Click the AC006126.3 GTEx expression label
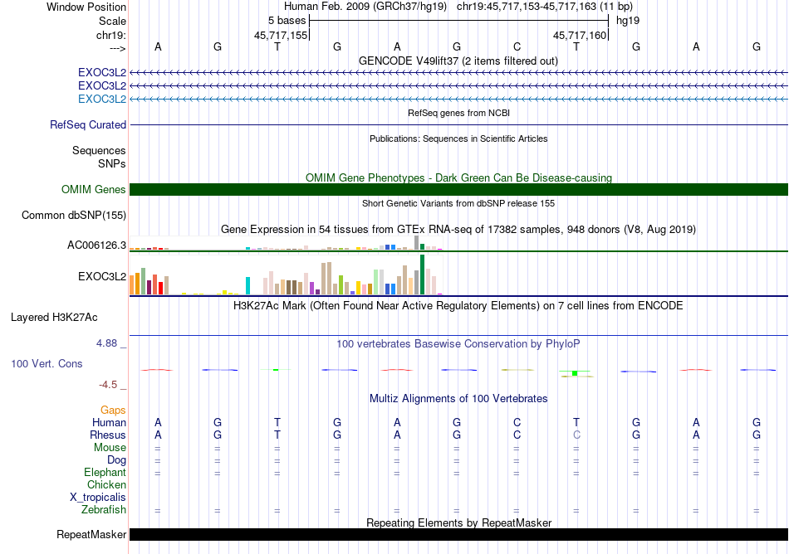The height and width of the screenshot is (554, 789). tap(96, 245)
